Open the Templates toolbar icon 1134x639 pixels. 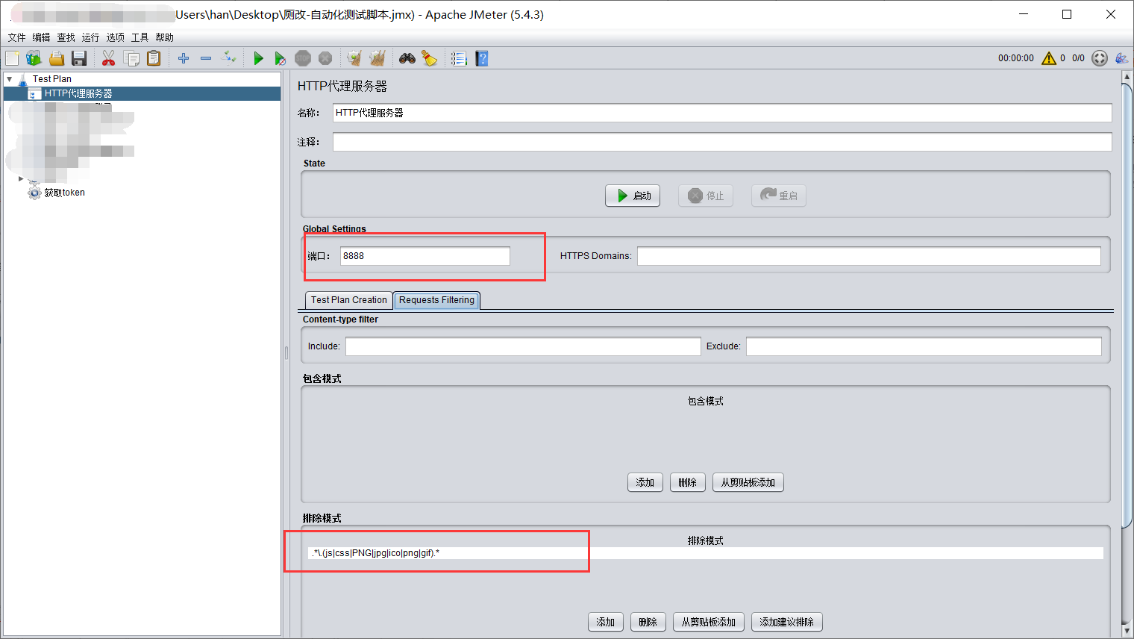click(34, 58)
